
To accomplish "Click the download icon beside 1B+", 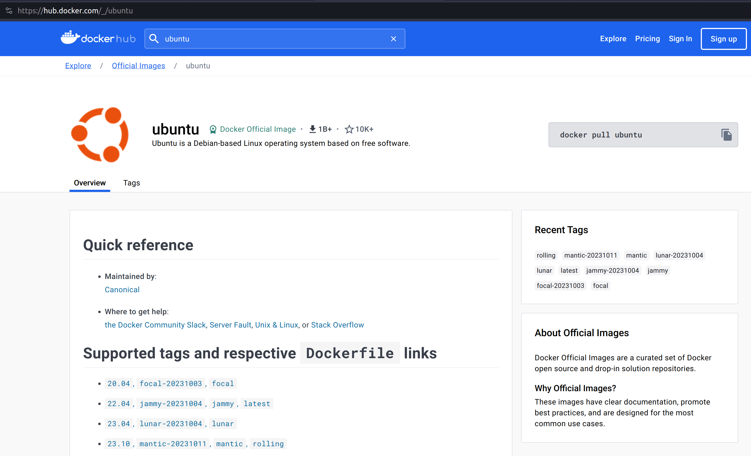I will pos(312,129).
